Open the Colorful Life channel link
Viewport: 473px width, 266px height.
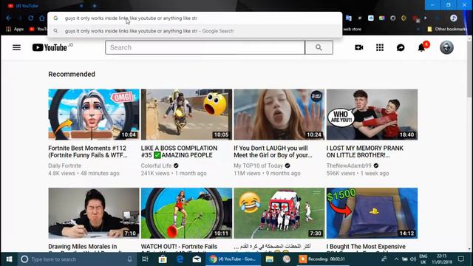coord(156,166)
